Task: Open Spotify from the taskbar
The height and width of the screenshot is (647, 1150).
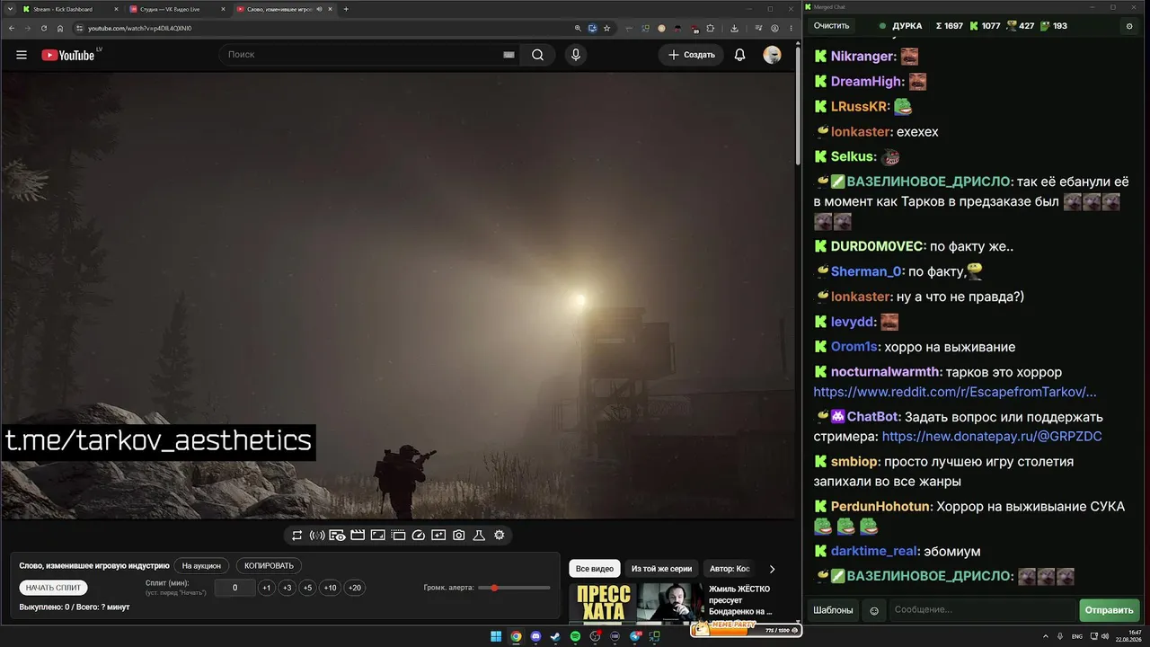Action: pyautogui.click(x=576, y=636)
